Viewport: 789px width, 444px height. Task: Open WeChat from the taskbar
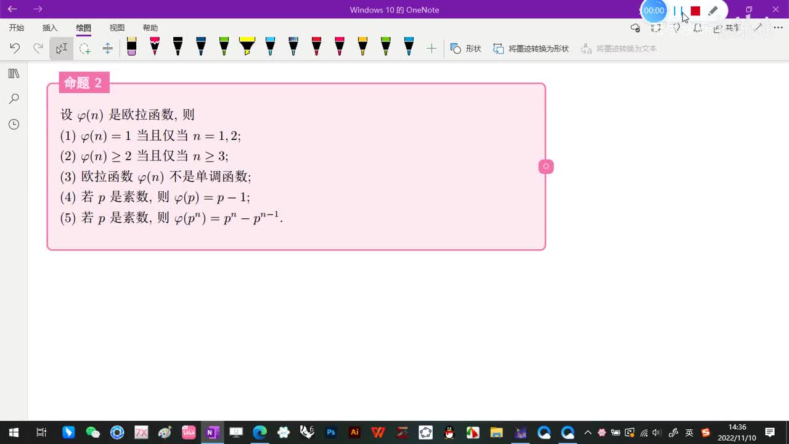point(92,432)
